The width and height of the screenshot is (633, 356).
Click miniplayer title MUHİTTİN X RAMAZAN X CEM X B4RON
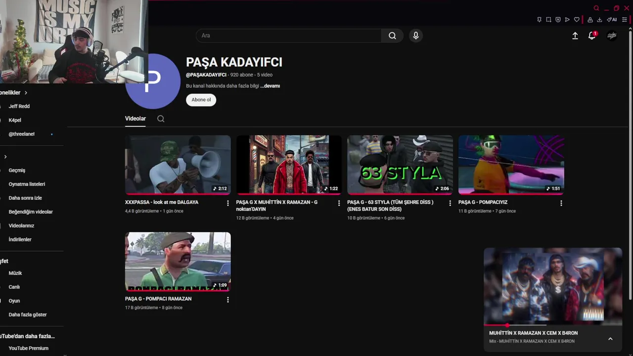tap(533, 333)
